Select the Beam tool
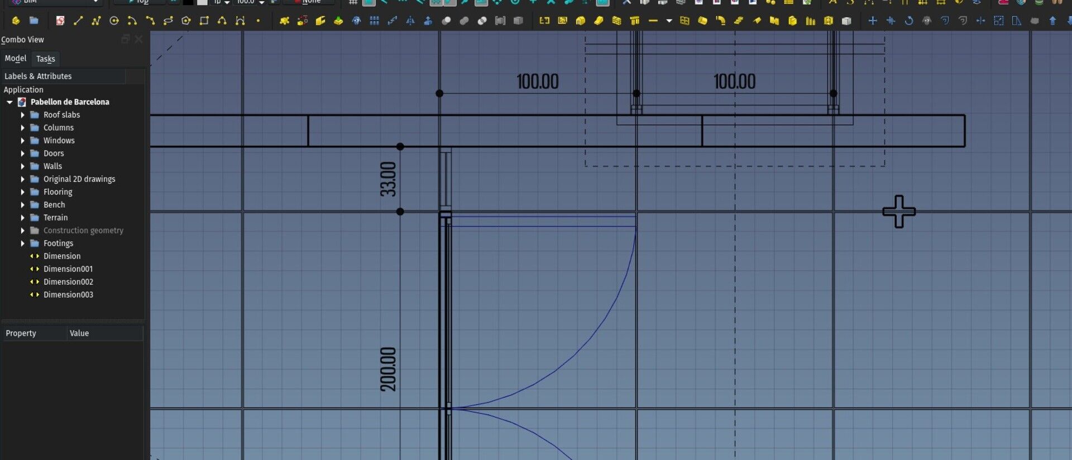This screenshot has width=1072, height=460. (653, 21)
